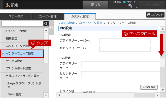Image resolution: width=166 pixels, height=98 pixels.
Task: Select AirPrint 設定 in the sidebar
Action: click(22, 94)
